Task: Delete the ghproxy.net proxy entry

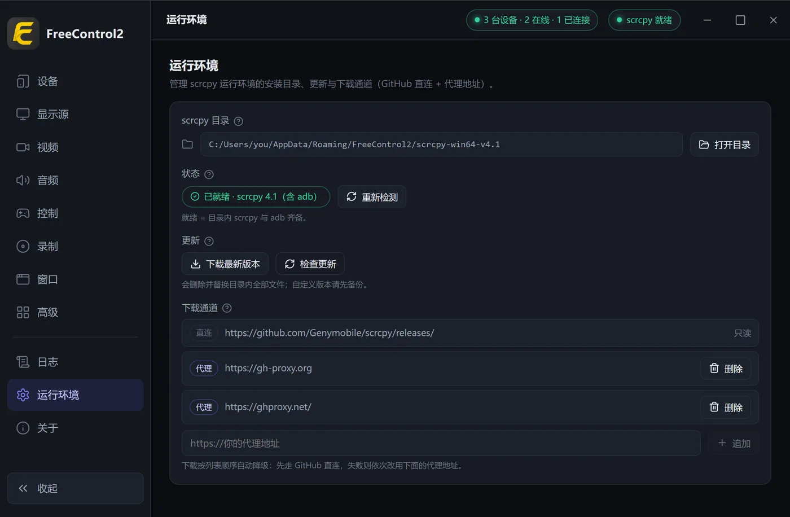Action: (726, 408)
